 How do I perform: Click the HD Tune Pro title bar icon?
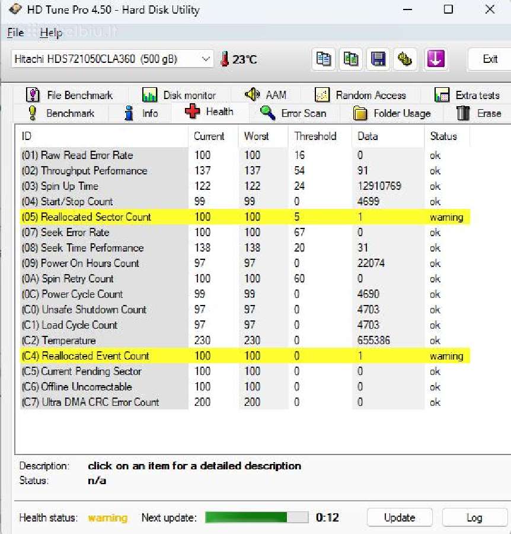point(15,9)
